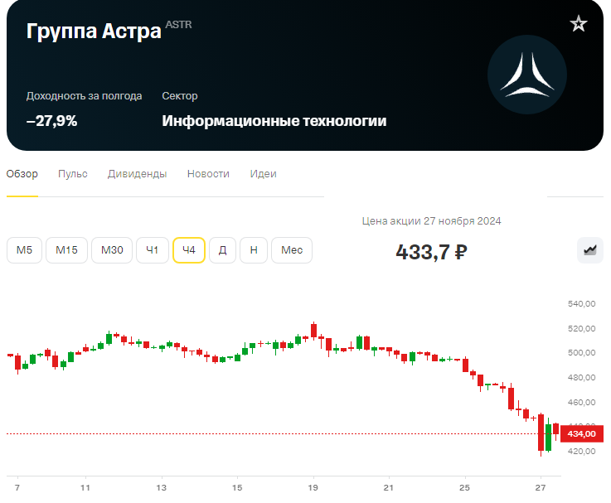Click the 460,00 price axis label

582,402
